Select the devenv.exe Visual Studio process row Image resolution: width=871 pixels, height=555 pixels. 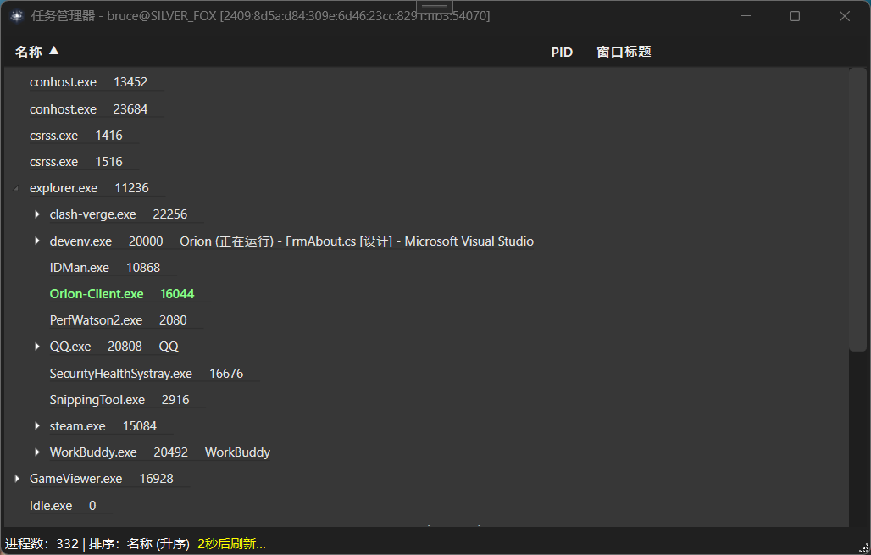pyautogui.click(x=291, y=241)
